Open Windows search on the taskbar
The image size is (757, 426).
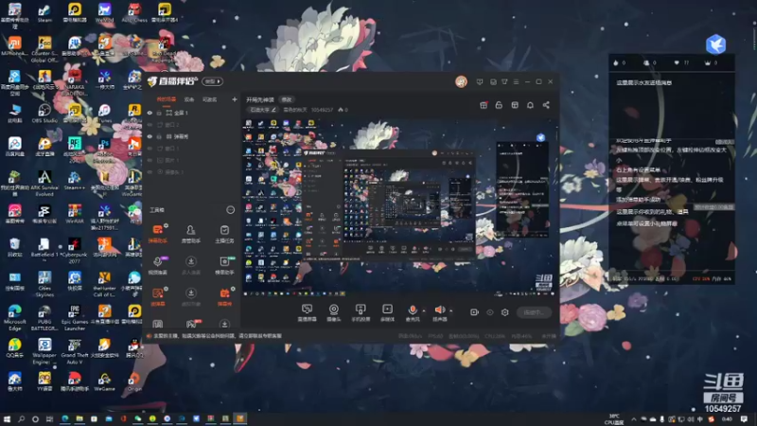point(21,419)
